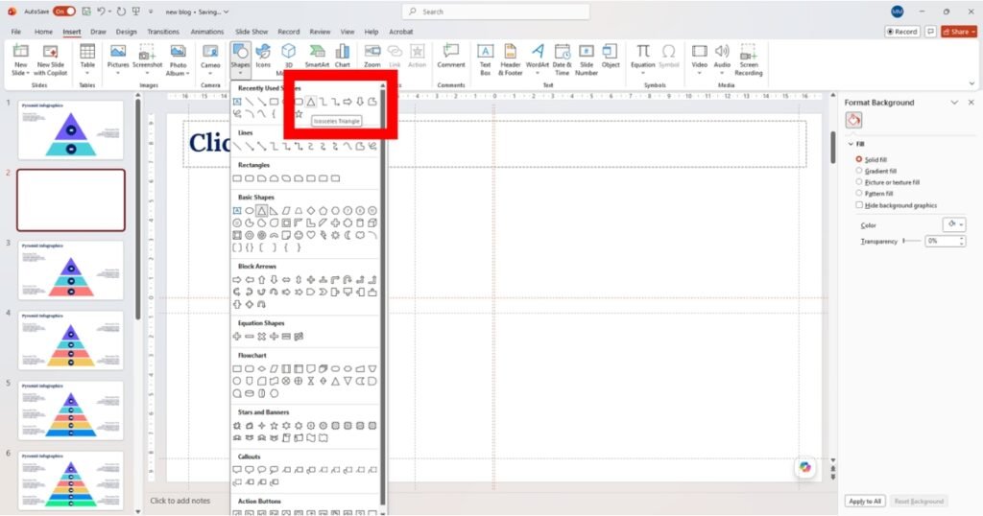Add a Comment

451,57
